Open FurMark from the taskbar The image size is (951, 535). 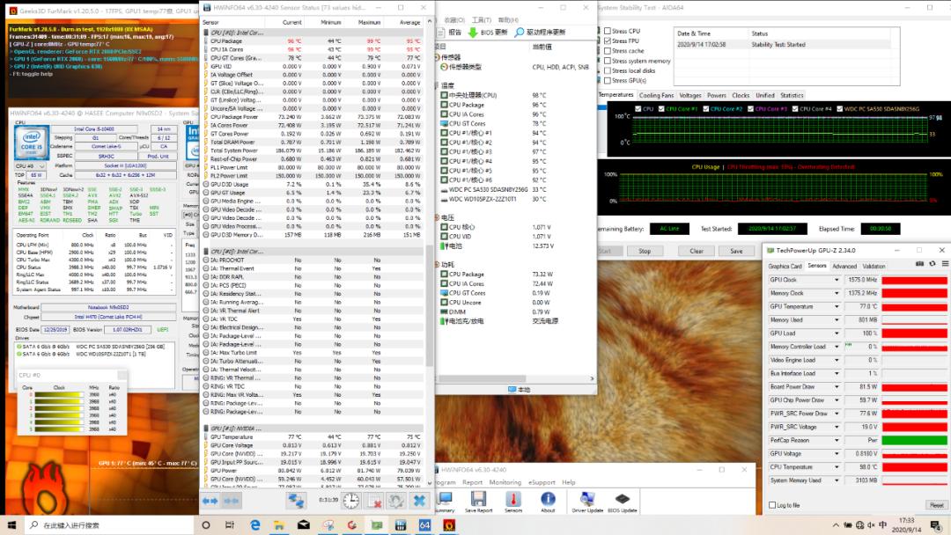tap(448, 525)
